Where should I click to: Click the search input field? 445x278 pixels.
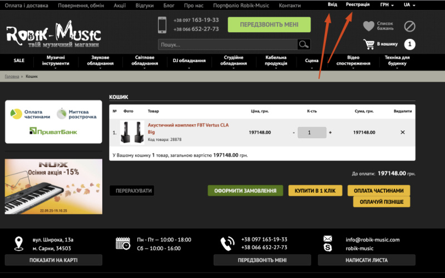click(227, 44)
